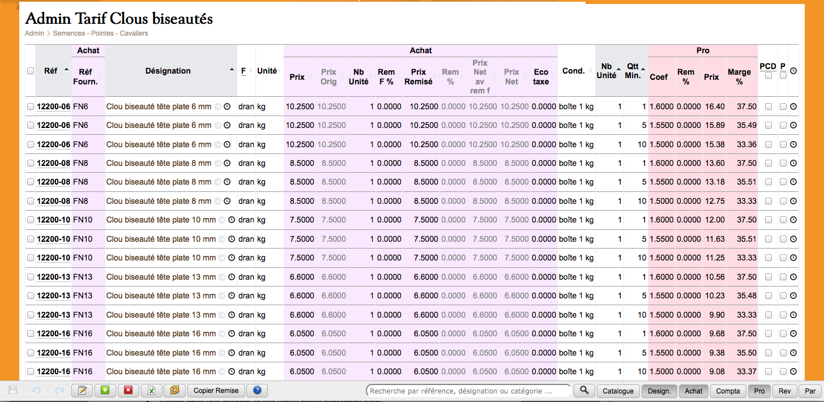Open reference 12200-13 in row priced 9.90

click(54, 315)
